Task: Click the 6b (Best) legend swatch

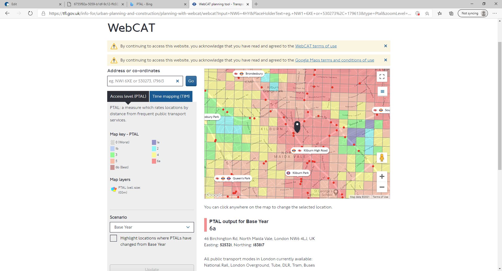Action: coord(112,167)
